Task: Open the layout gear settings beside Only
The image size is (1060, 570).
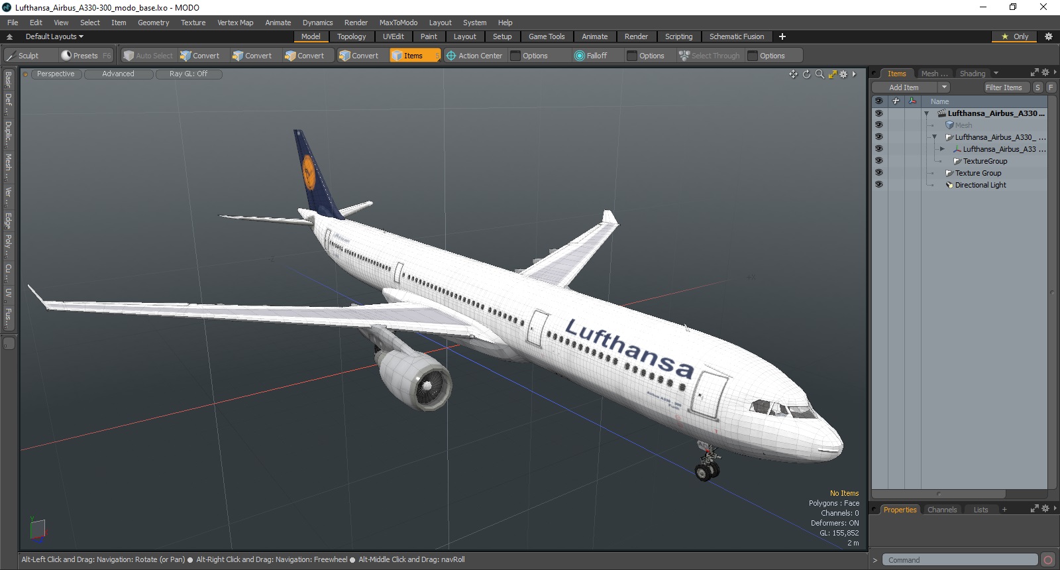Action: coord(1049,36)
